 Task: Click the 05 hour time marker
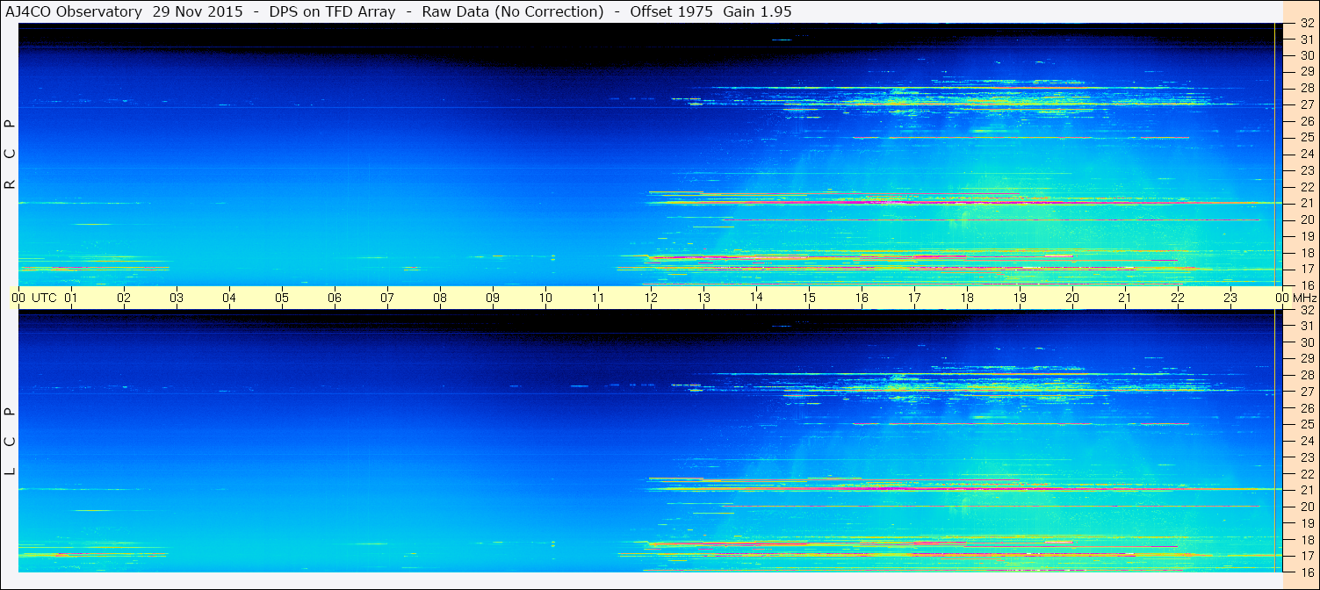tap(282, 298)
